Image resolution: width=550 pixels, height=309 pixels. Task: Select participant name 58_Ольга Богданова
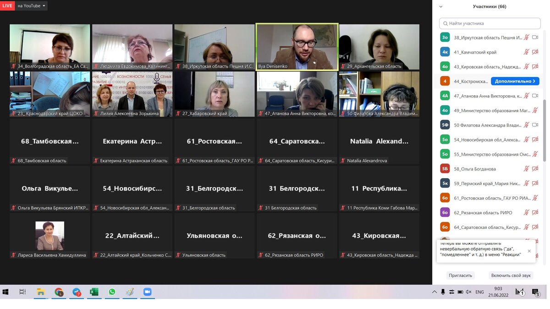point(475,169)
